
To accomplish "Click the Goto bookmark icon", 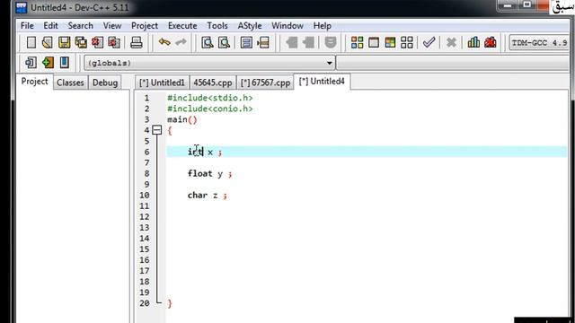I will (65, 63).
